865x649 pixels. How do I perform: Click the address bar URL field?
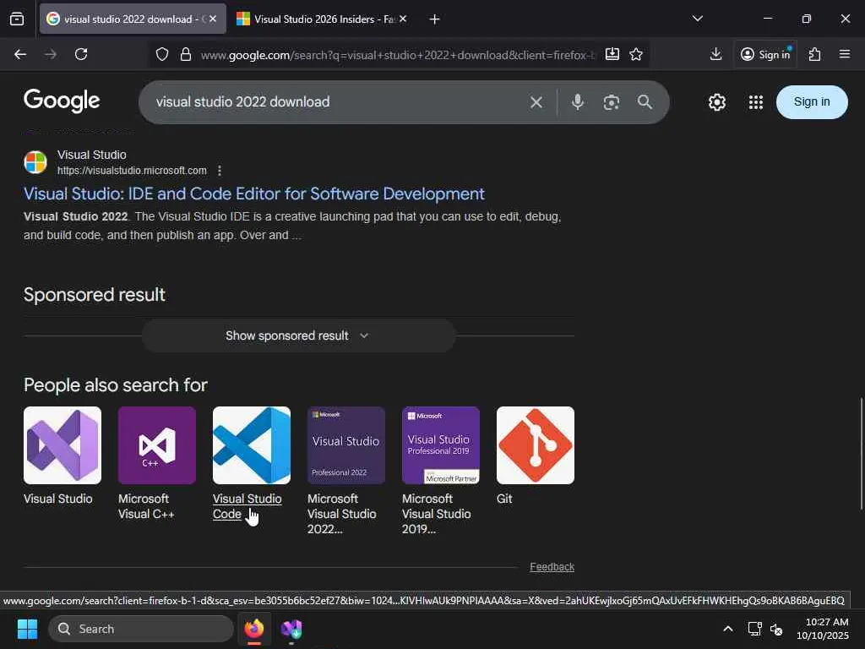(x=397, y=55)
